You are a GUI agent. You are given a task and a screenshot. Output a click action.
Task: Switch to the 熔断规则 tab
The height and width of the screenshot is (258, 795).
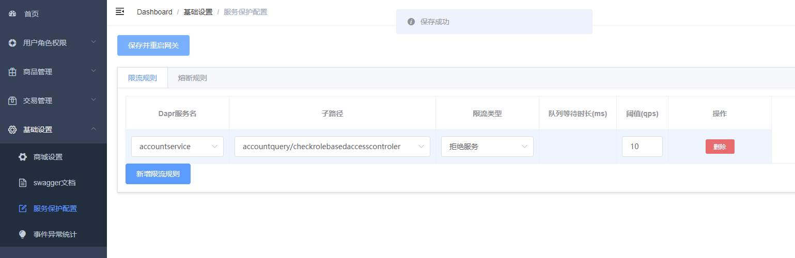click(193, 78)
